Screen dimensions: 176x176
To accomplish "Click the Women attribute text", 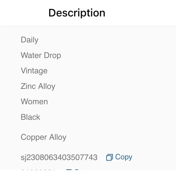I will [x=34, y=102].
